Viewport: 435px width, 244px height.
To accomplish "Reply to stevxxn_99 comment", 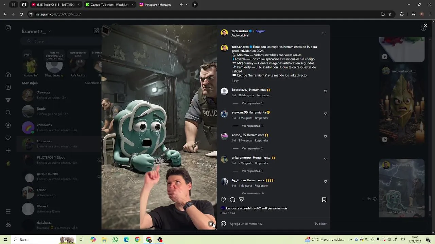I will coord(261,118).
